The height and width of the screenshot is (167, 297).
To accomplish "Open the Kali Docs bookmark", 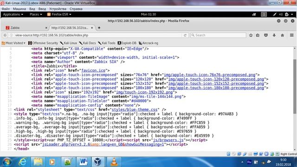I will coord(87,43).
